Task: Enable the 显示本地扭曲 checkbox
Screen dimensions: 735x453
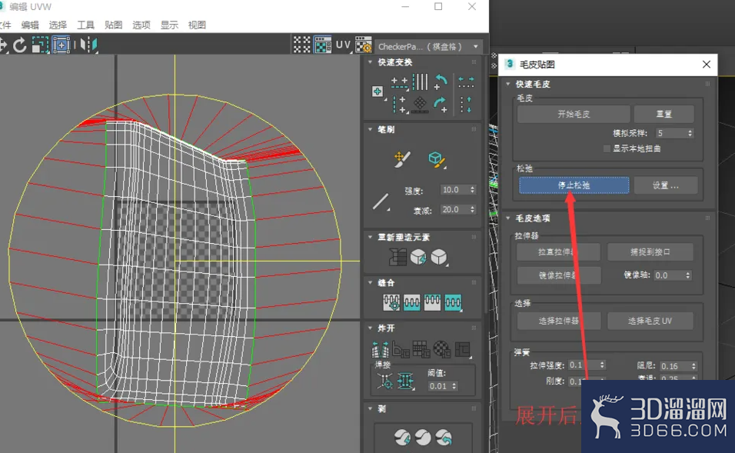Action: click(607, 148)
